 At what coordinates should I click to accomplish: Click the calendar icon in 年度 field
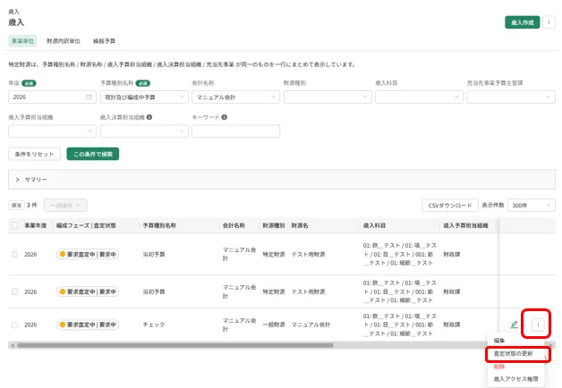click(x=89, y=97)
